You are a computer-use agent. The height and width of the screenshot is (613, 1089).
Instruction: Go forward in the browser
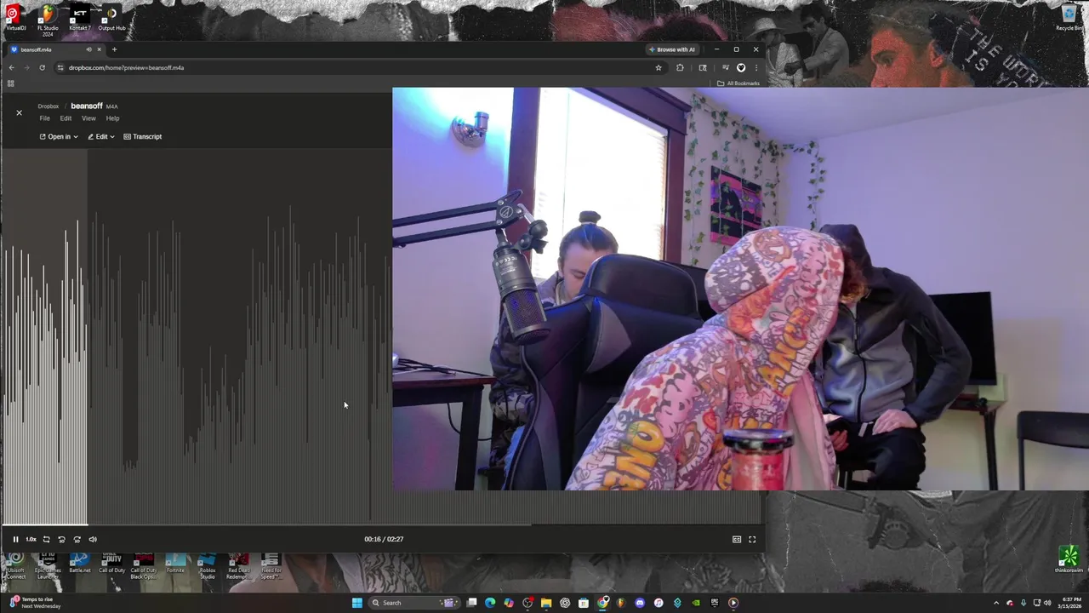coord(26,67)
